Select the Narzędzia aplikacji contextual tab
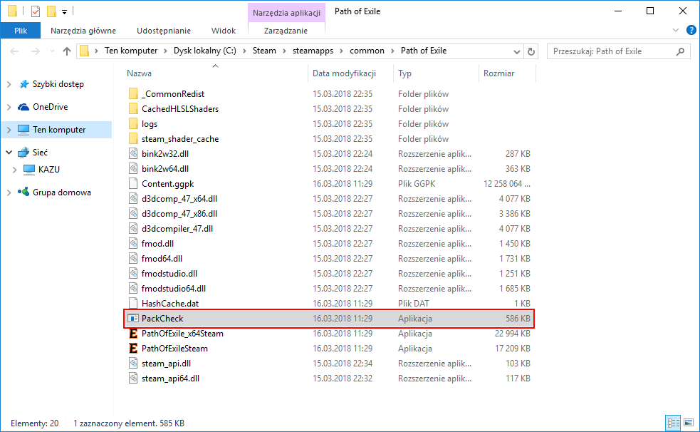Viewport: 700px width, 432px height. click(x=286, y=13)
